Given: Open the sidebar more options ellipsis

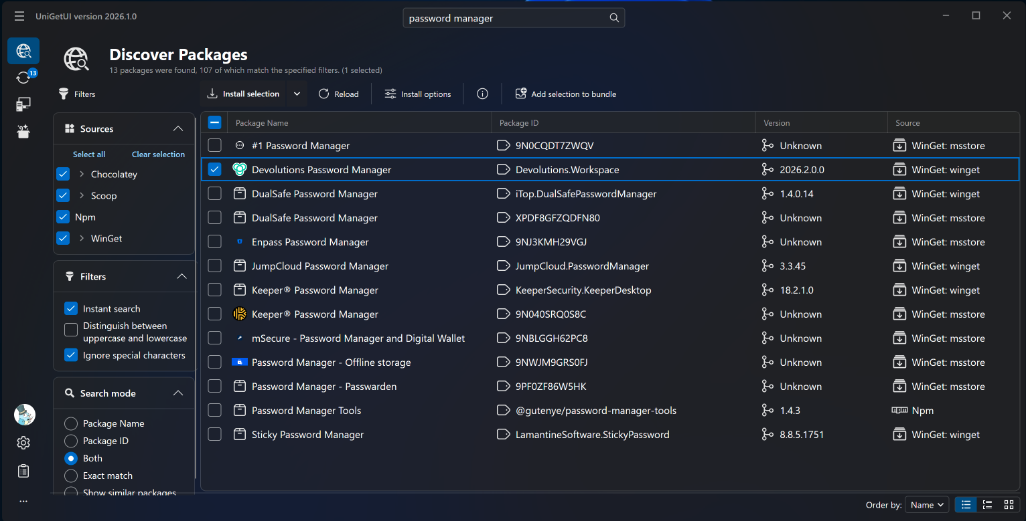Looking at the screenshot, I should (23, 501).
